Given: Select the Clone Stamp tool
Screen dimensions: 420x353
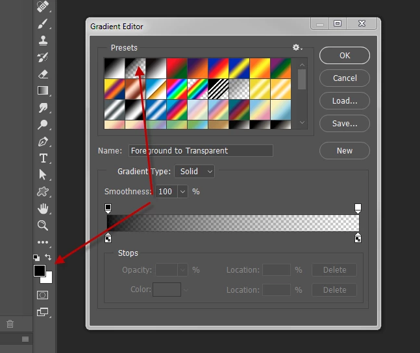Looking at the screenshot, I should coord(43,41).
